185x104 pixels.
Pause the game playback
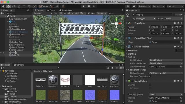[x=89, y=6]
